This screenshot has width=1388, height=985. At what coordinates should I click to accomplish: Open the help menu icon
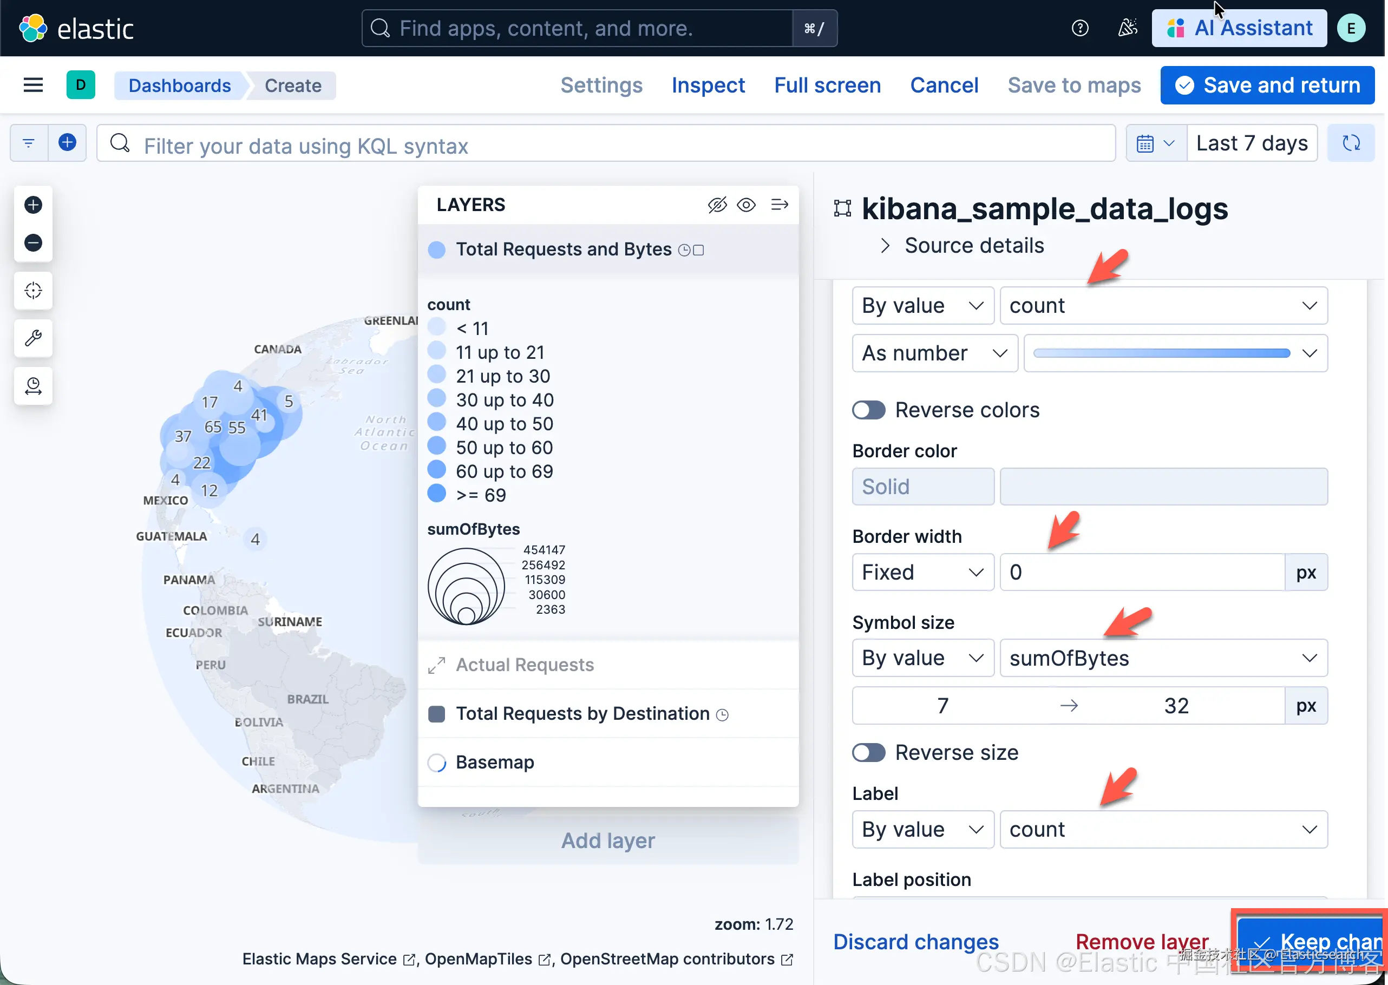pos(1080,29)
